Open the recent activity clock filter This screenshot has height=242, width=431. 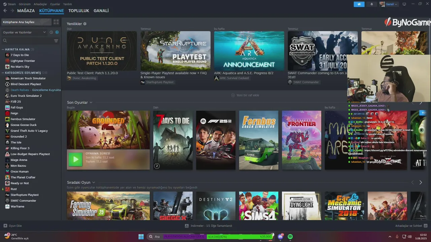click(51, 32)
